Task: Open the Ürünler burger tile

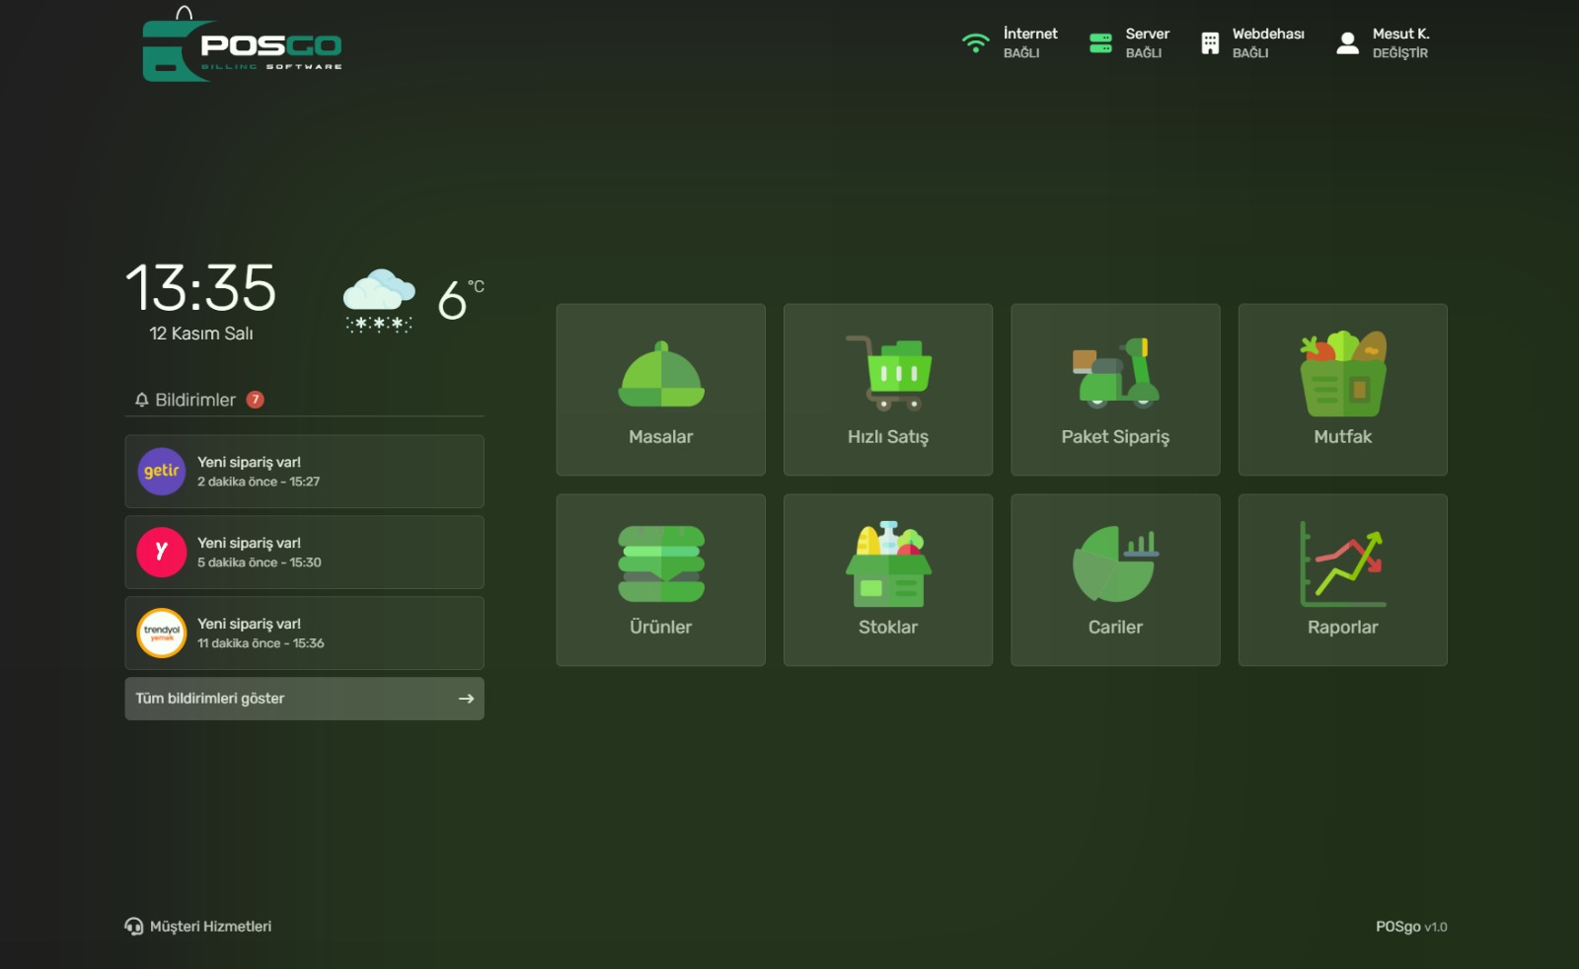Action: pyautogui.click(x=660, y=580)
